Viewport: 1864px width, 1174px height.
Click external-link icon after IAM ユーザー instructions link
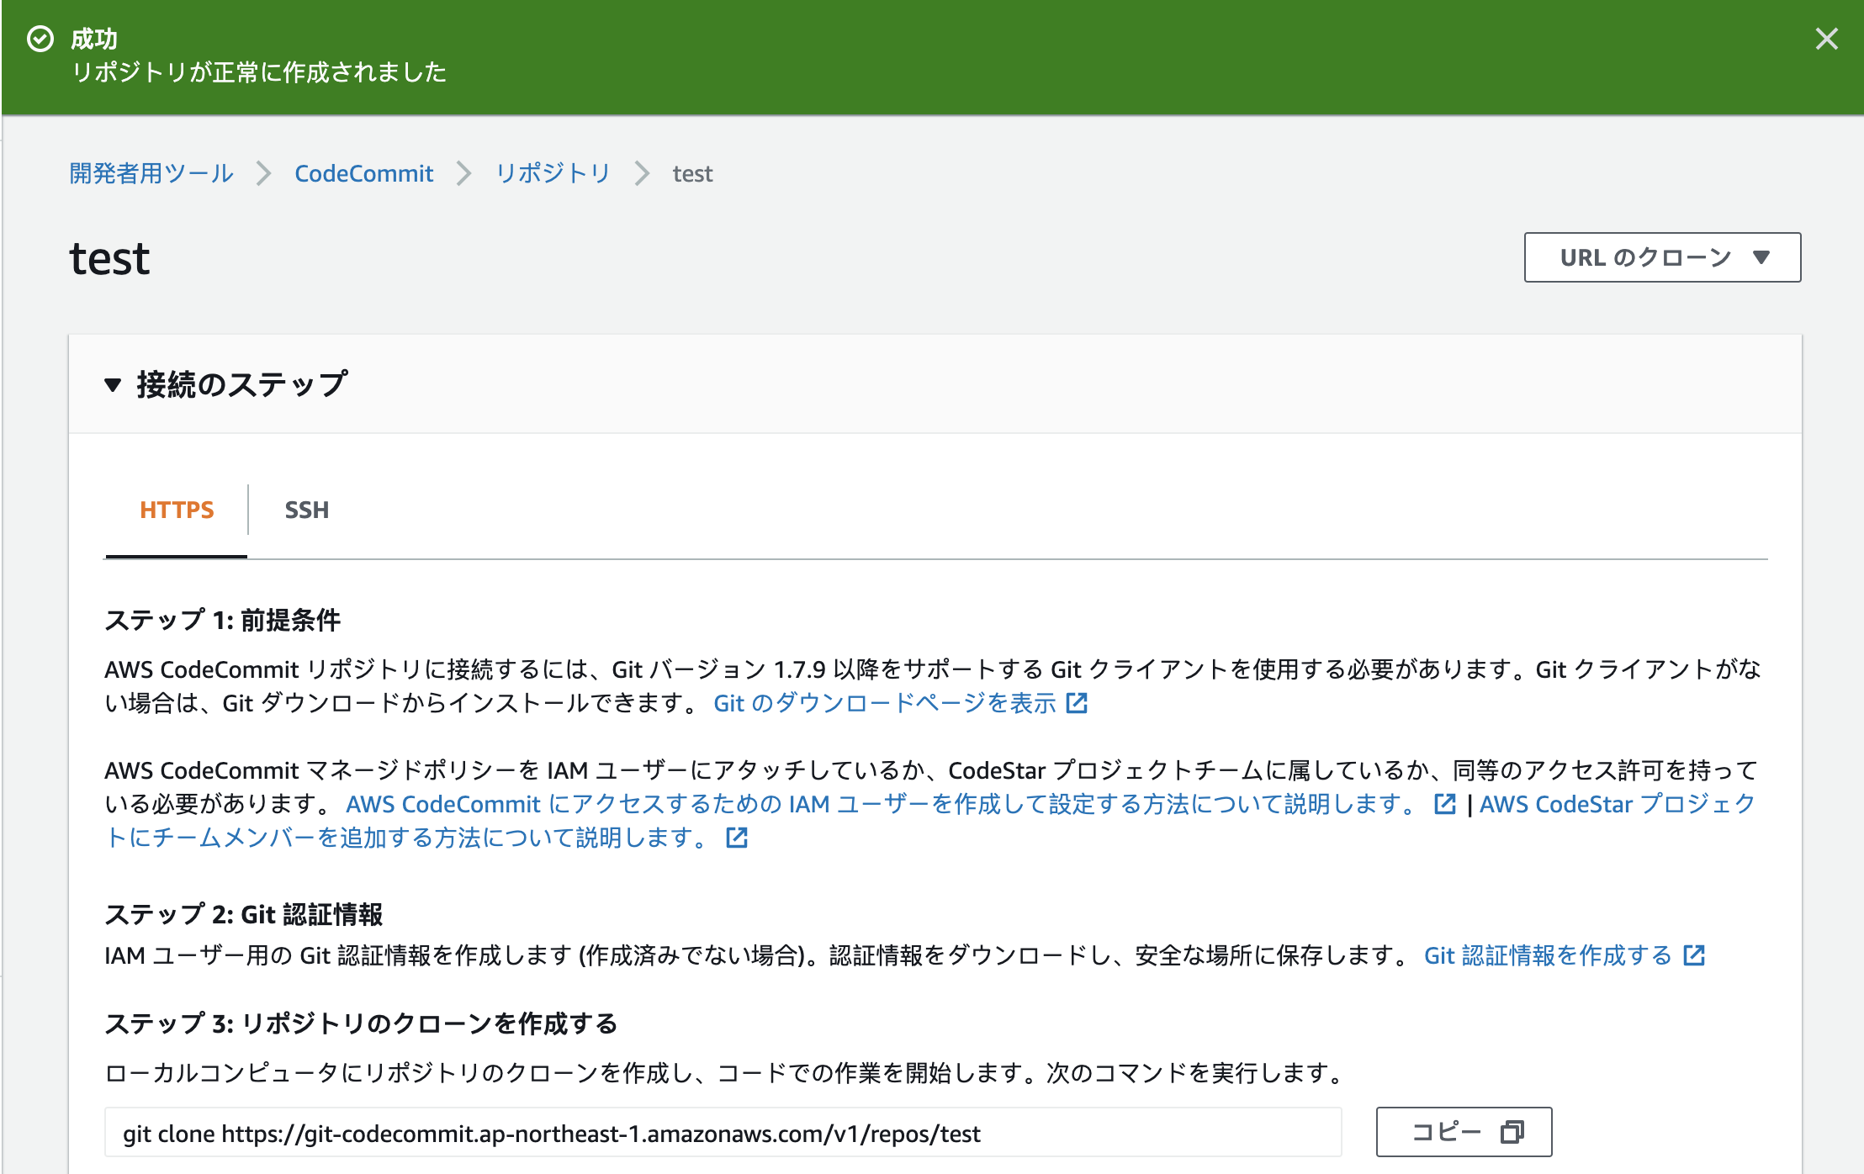[1444, 804]
